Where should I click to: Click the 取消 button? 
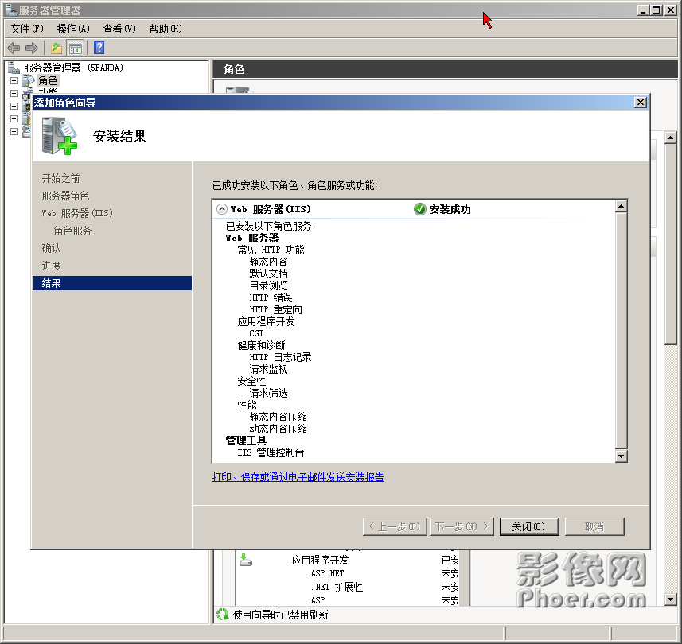(594, 526)
